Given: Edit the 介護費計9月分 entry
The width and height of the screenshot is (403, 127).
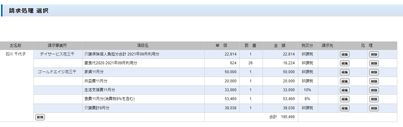Looking at the screenshot, I should coord(344,108).
